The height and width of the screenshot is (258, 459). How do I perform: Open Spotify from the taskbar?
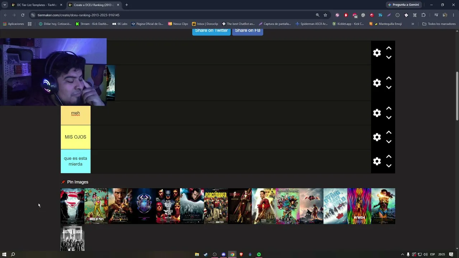[x=259, y=254]
